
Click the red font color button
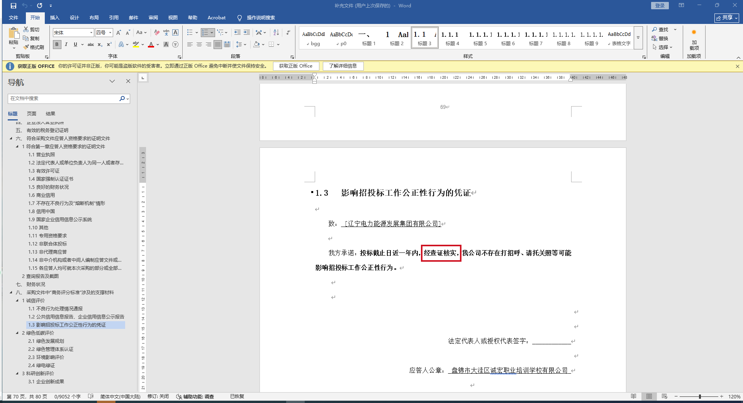(x=151, y=44)
